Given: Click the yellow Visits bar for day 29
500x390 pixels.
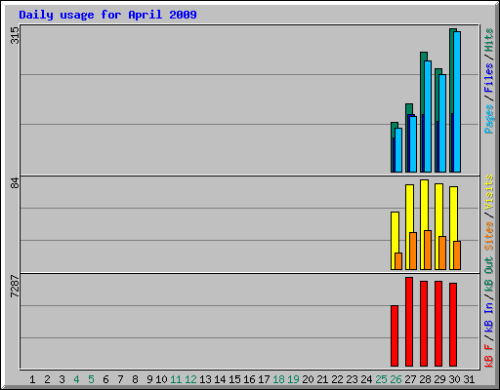Looking at the screenshot, I should tap(438, 210).
